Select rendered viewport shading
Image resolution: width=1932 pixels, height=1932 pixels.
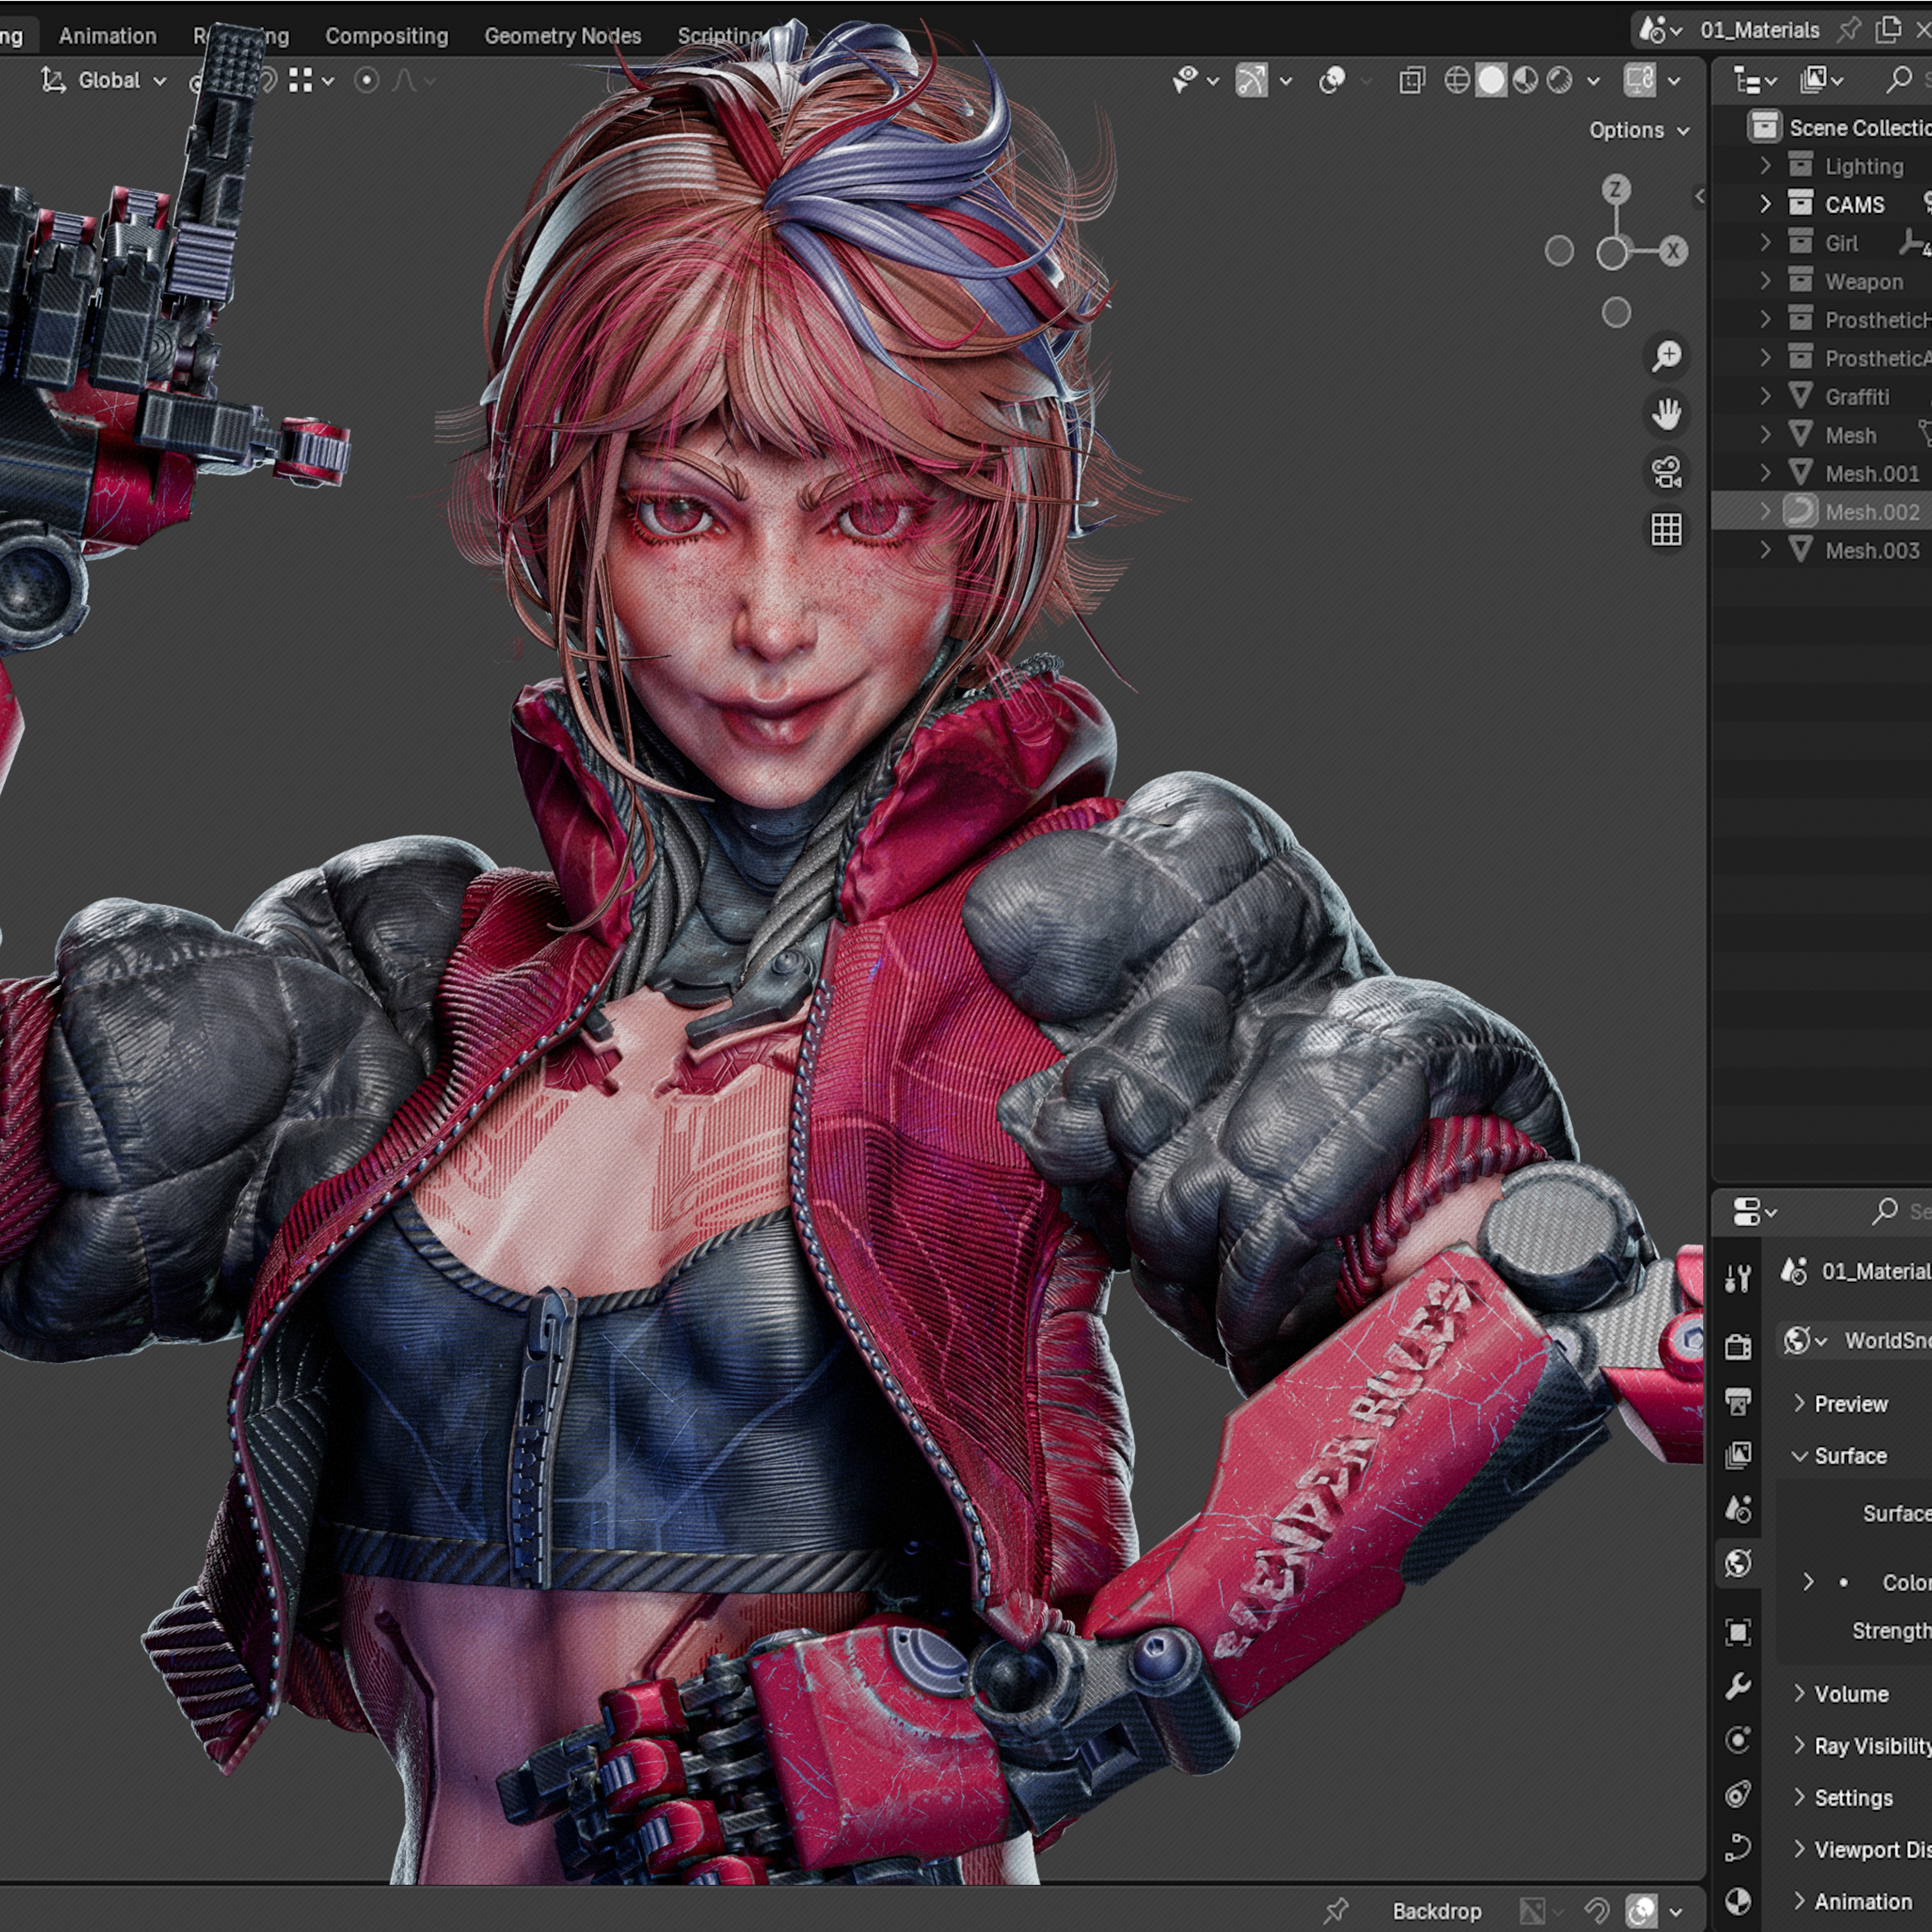(1559, 80)
